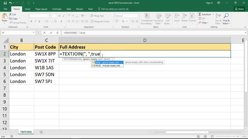Click the zoom slider in status bar
The image size is (248, 139).
tap(228, 136)
